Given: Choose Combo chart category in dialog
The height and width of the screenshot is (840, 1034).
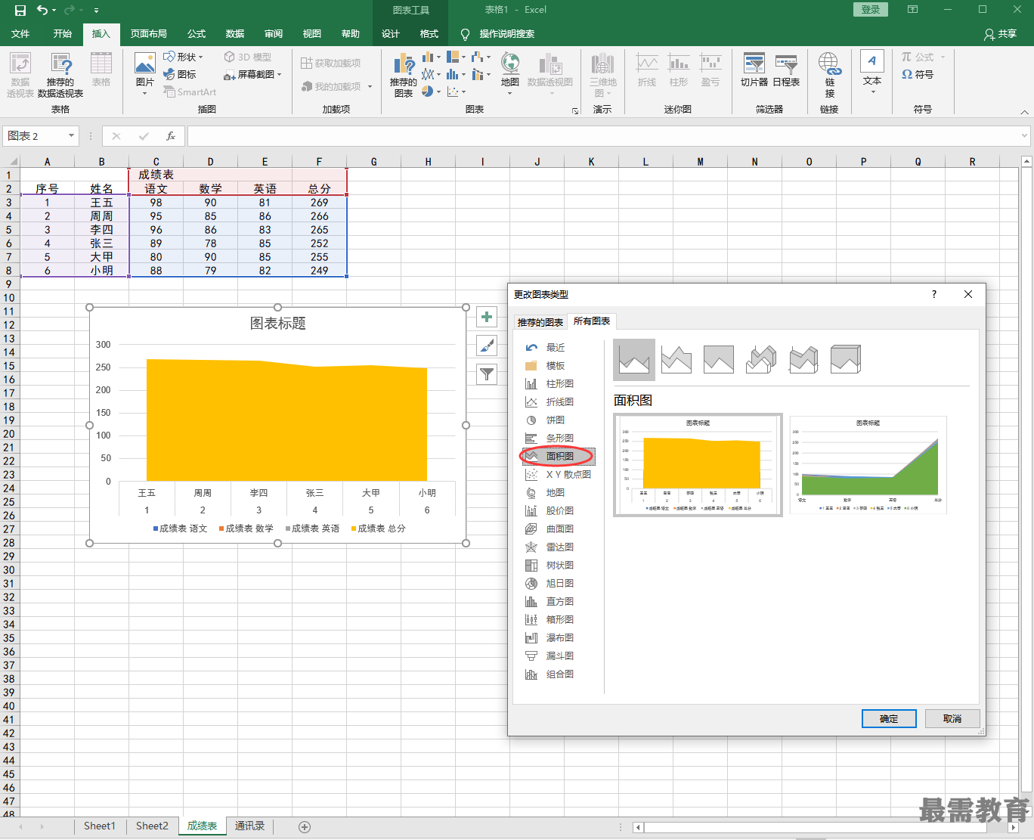Looking at the screenshot, I should pyautogui.click(x=559, y=674).
